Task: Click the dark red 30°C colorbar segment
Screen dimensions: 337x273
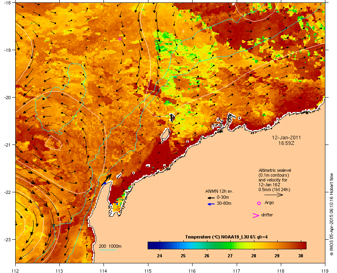Action: point(300,245)
